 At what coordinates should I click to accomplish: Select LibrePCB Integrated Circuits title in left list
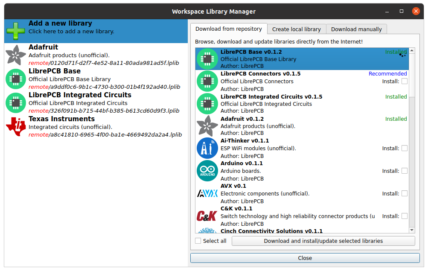(80, 95)
